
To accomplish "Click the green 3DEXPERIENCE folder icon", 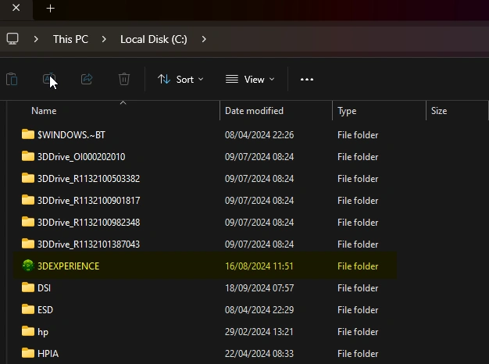I will click(28, 266).
